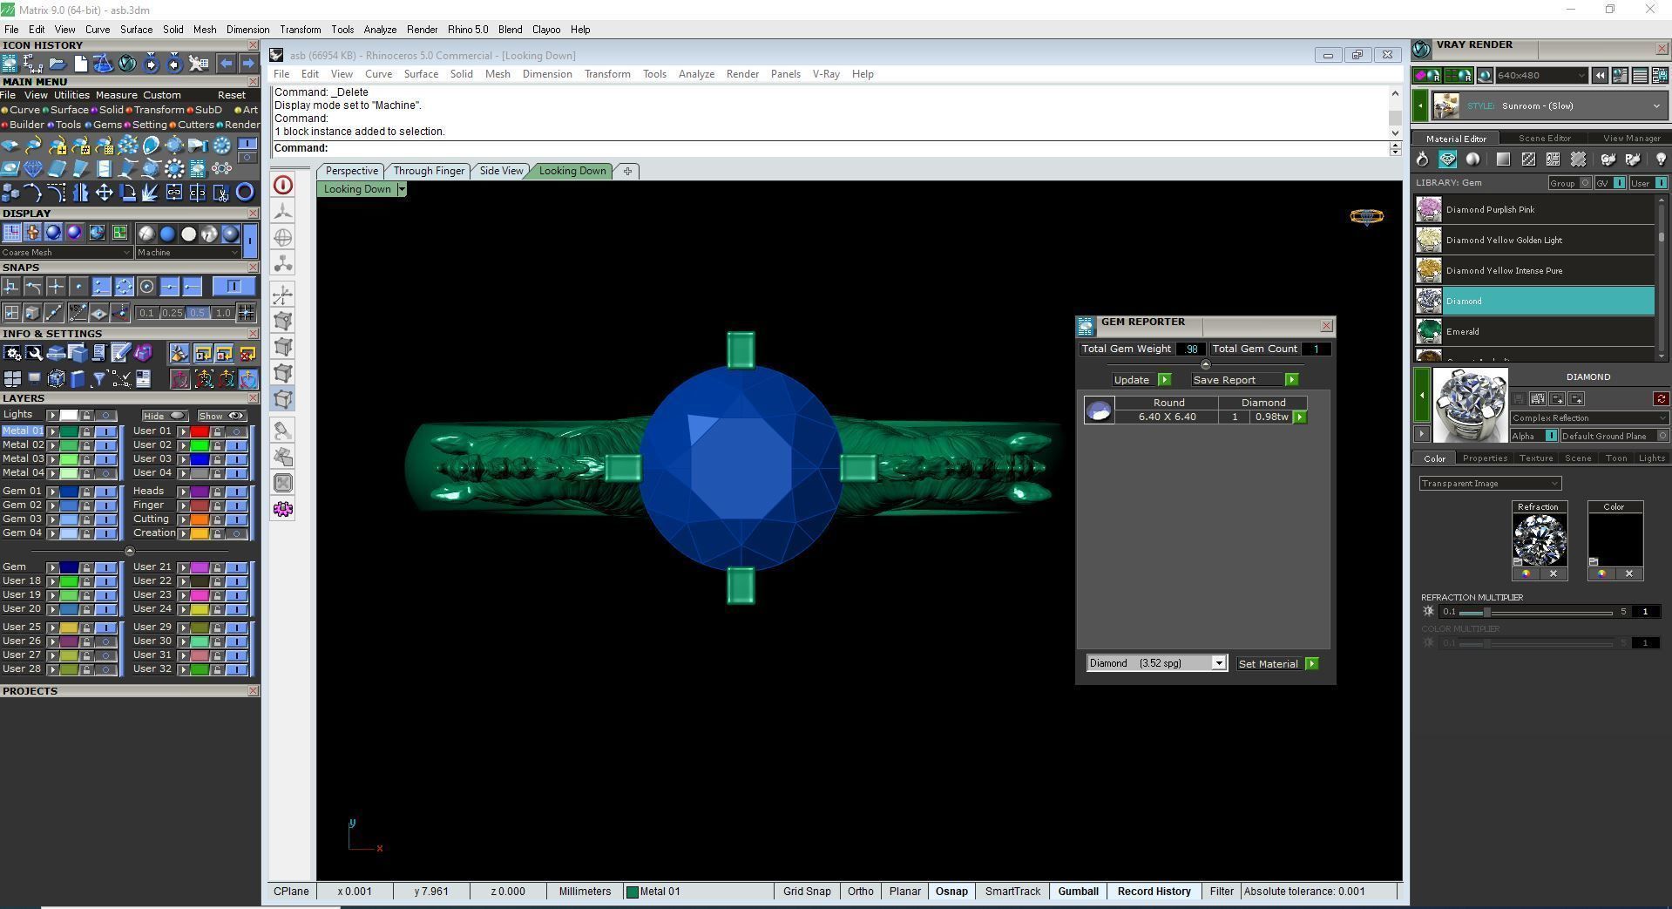Select the shaded blue sphere display icon
The width and height of the screenshot is (1672, 909).
pyautogui.click(x=53, y=233)
